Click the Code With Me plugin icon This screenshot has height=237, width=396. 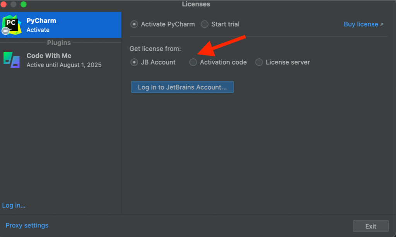tap(12, 60)
